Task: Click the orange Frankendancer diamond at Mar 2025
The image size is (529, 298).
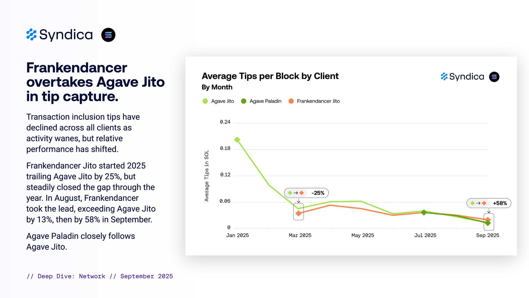Action: point(299,213)
